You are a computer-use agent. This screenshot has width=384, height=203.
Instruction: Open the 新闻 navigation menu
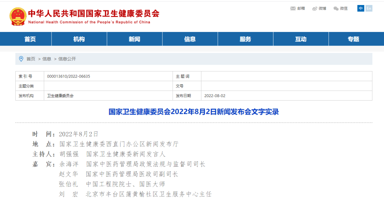[x=134, y=39]
